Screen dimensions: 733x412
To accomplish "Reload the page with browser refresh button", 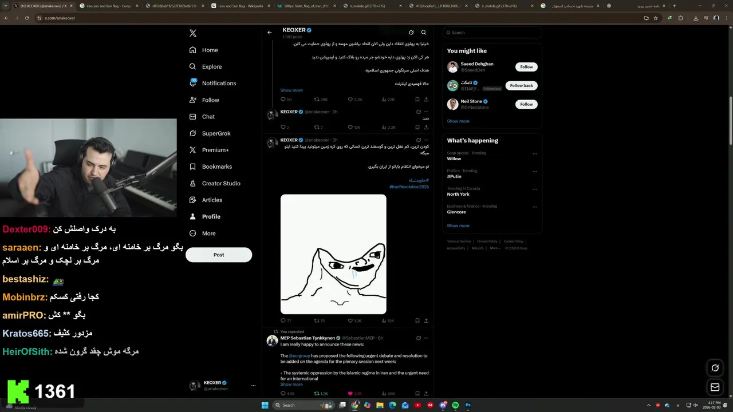I will pyautogui.click(x=26, y=18).
